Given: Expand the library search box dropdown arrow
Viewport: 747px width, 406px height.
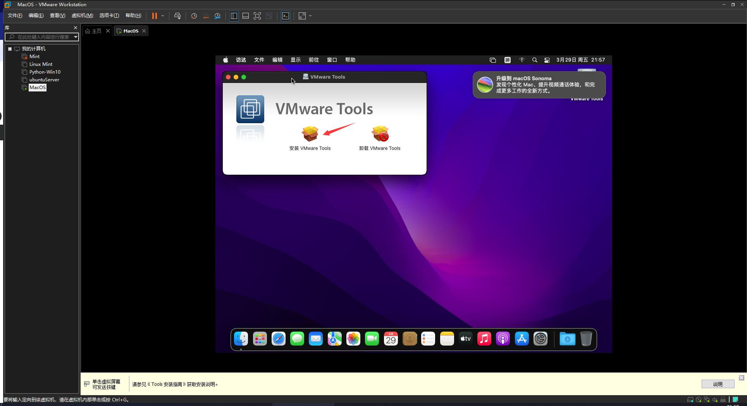Looking at the screenshot, I should point(76,37).
